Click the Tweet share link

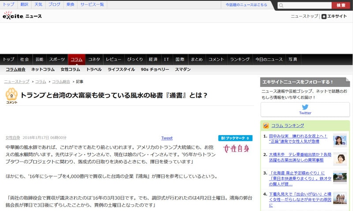pos(167,138)
